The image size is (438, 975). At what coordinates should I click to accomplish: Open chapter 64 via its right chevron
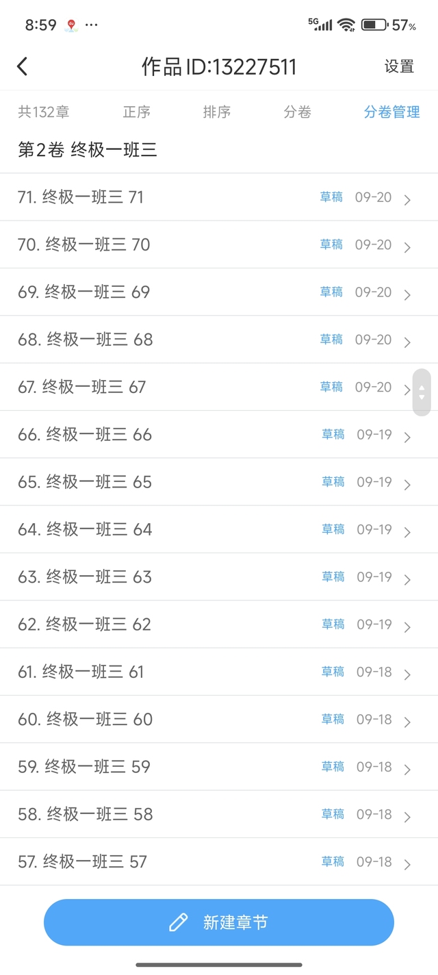point(407,532)
